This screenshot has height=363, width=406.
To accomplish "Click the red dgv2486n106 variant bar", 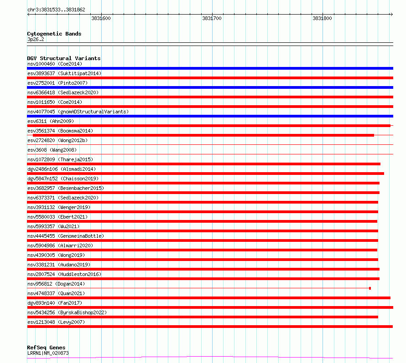I will pyautogui.click(x=206, y=174).
